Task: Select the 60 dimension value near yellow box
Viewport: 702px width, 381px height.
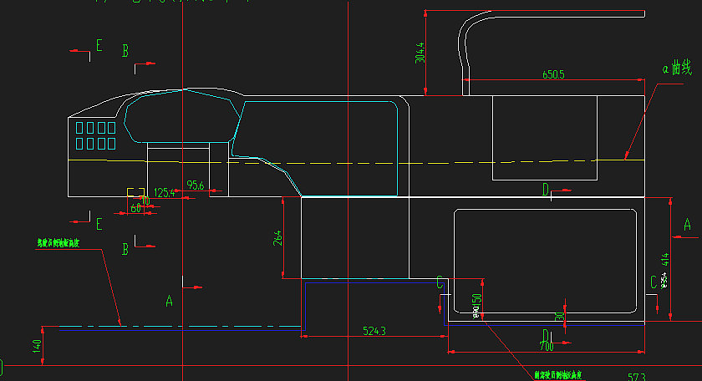Action: click(x=135, y=208)
